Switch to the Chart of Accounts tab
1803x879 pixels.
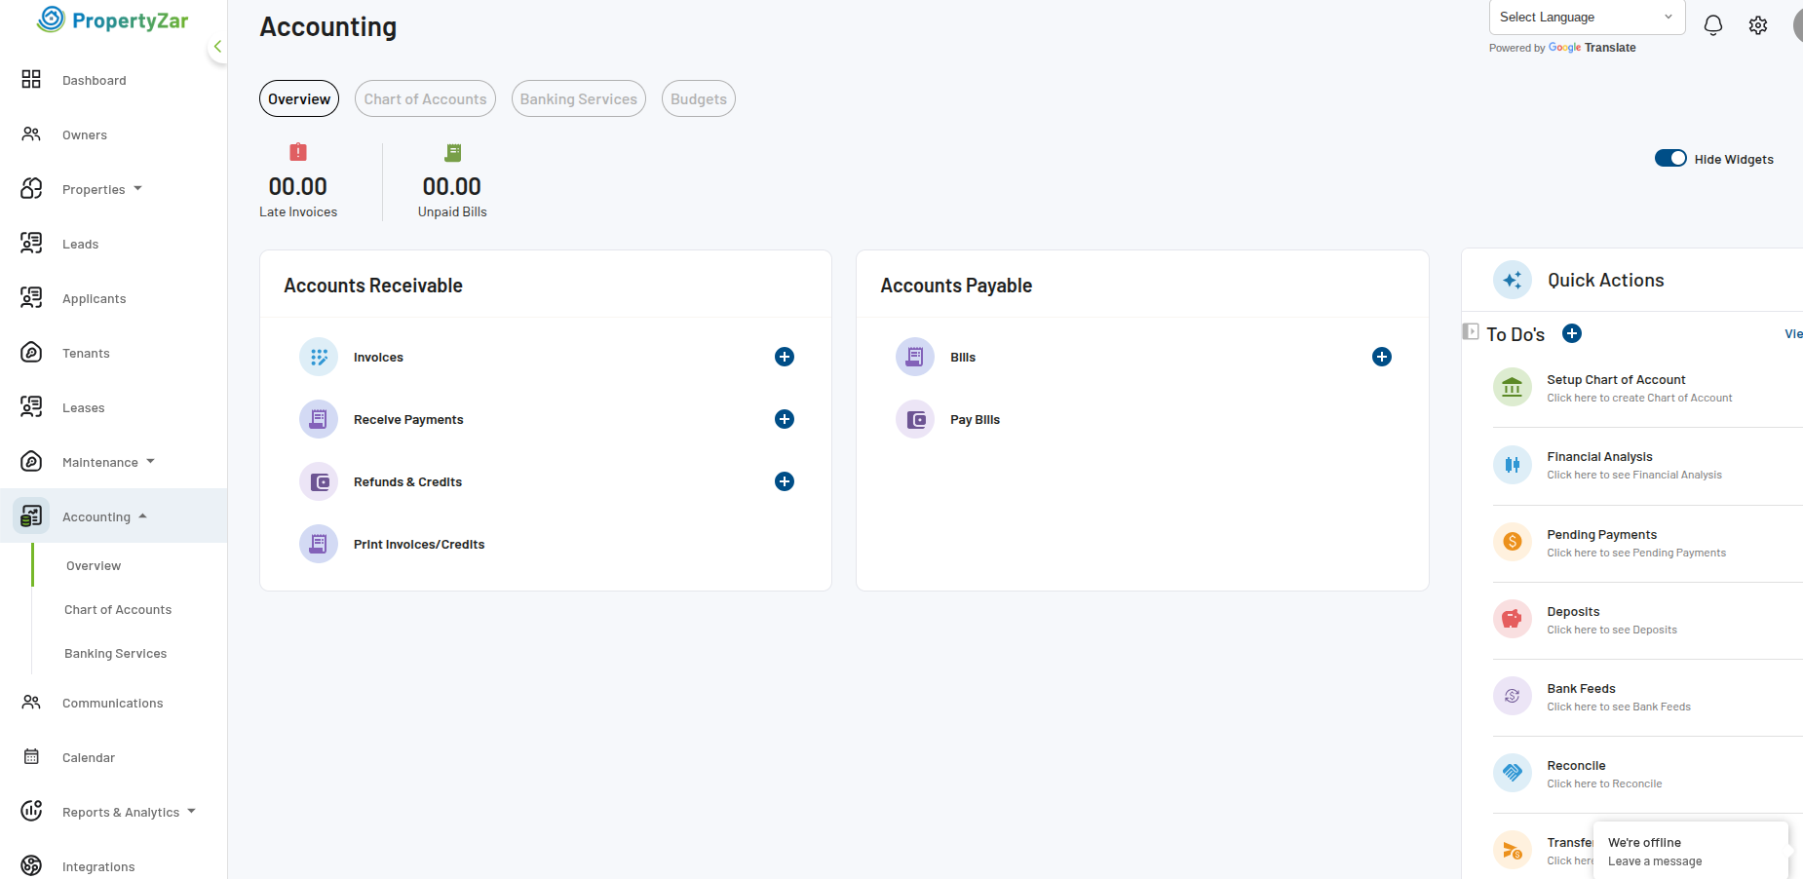(x=425, y=99)
